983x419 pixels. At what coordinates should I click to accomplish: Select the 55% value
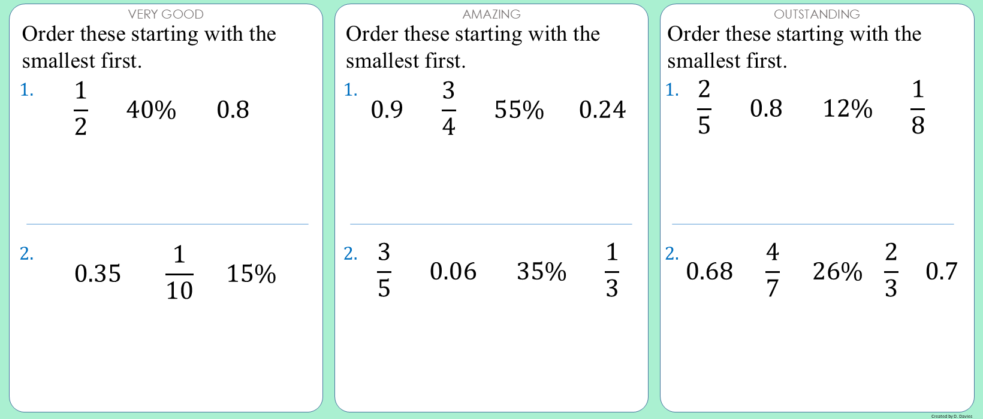[x=519, y=110]
